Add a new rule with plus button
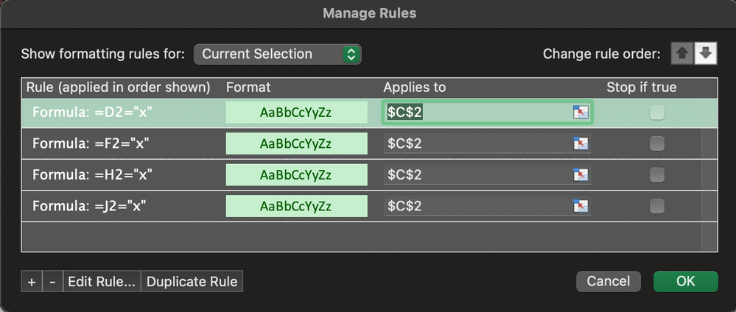The height and width of the screenshot is (312, 736). (32, 282)
